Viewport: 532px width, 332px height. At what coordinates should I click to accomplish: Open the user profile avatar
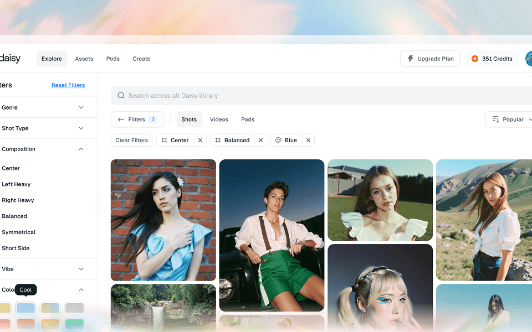[x=529, y=59]
